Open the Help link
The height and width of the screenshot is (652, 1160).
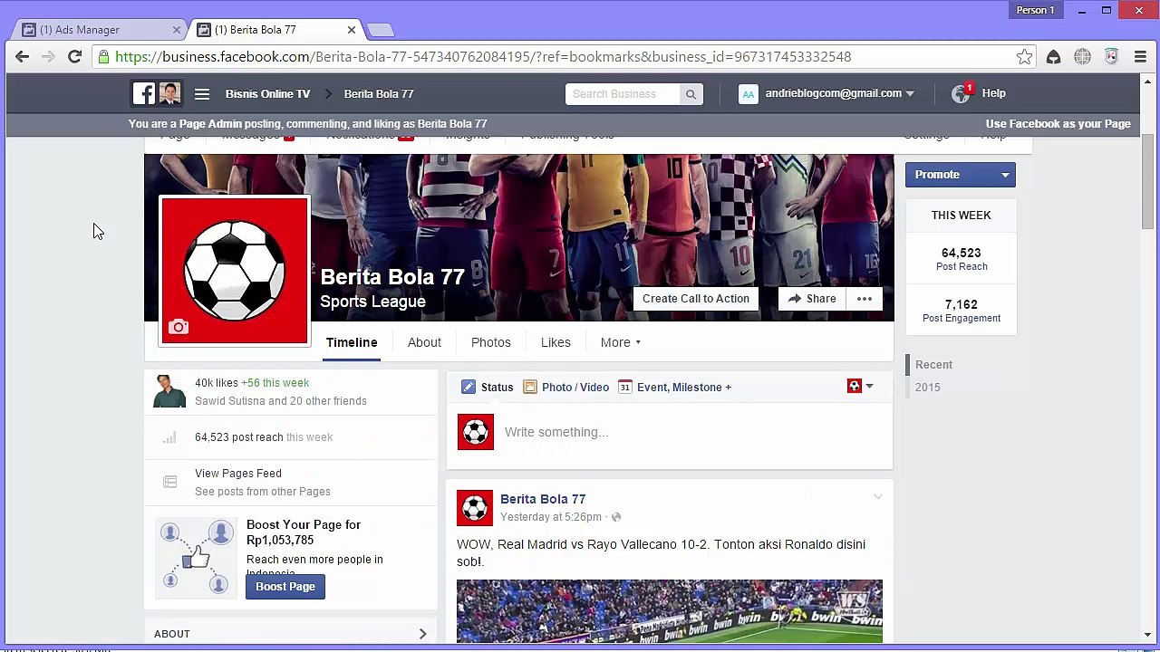click(x=993, y=93)
